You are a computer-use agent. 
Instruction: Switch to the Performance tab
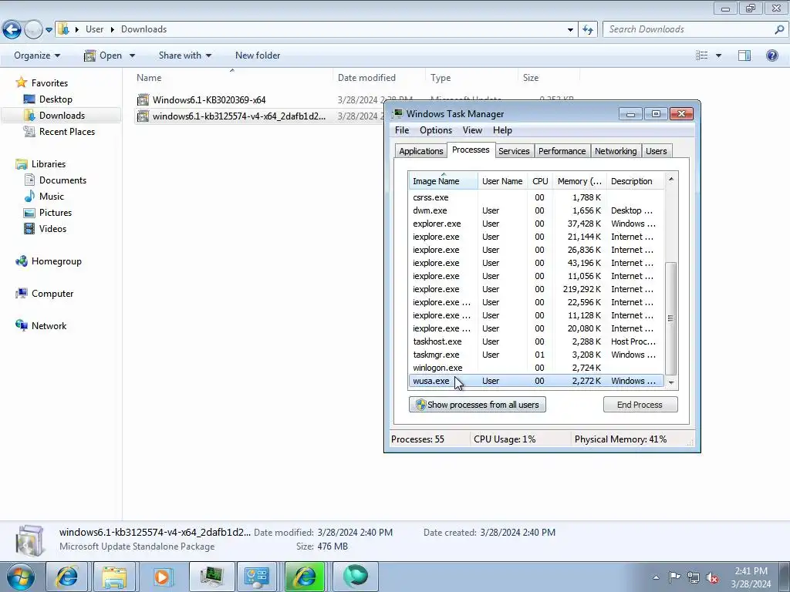562,151
